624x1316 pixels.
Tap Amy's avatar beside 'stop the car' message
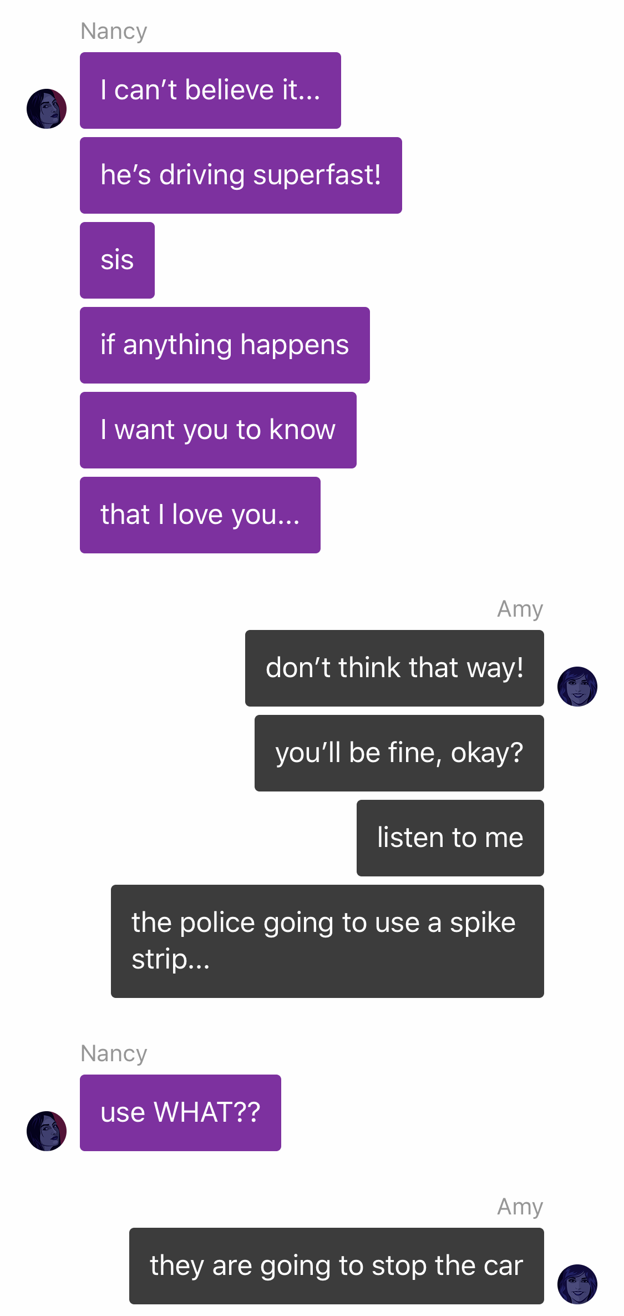click(577, 1284)
